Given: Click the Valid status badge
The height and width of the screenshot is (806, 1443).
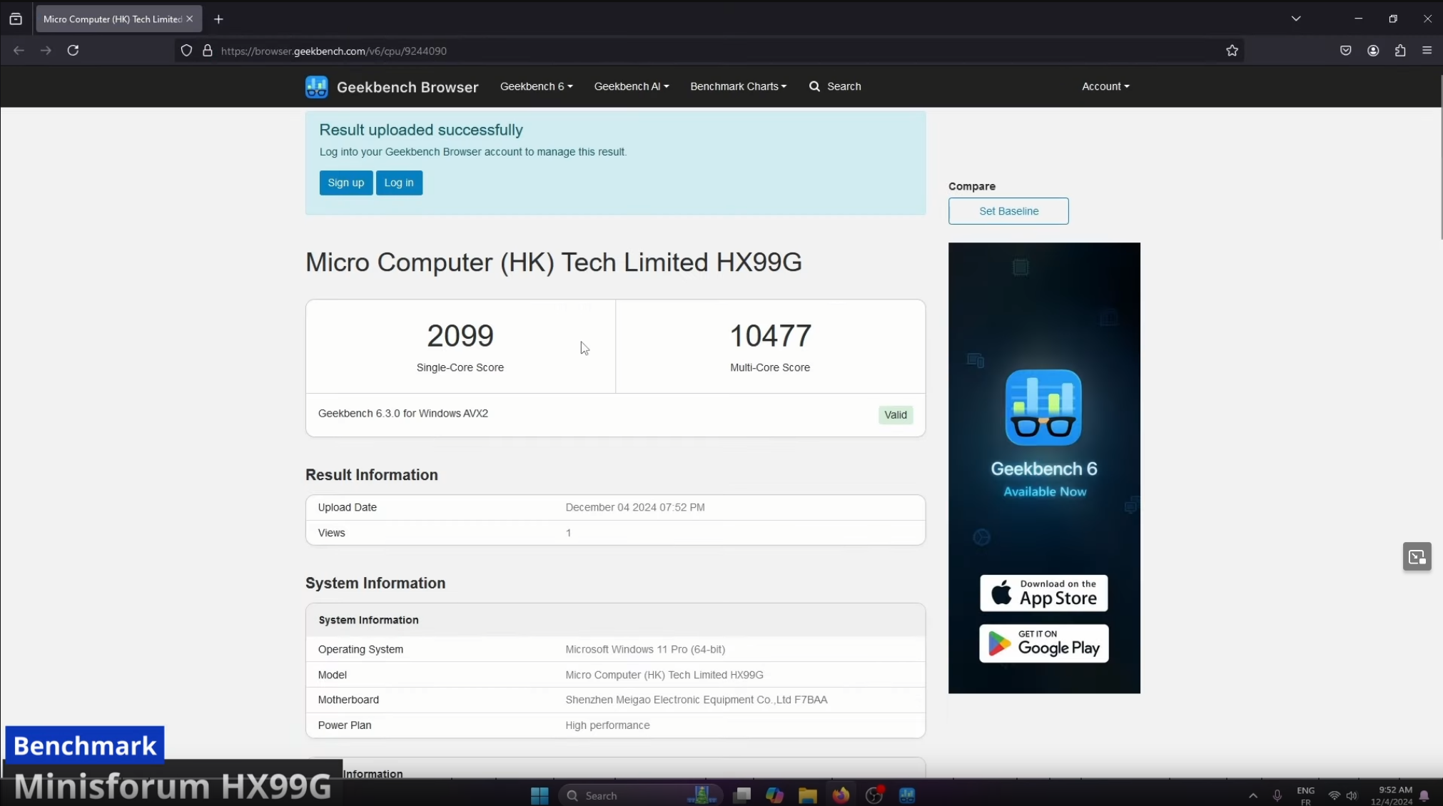Looking at the screenshot, I should [x=895, y=415].
